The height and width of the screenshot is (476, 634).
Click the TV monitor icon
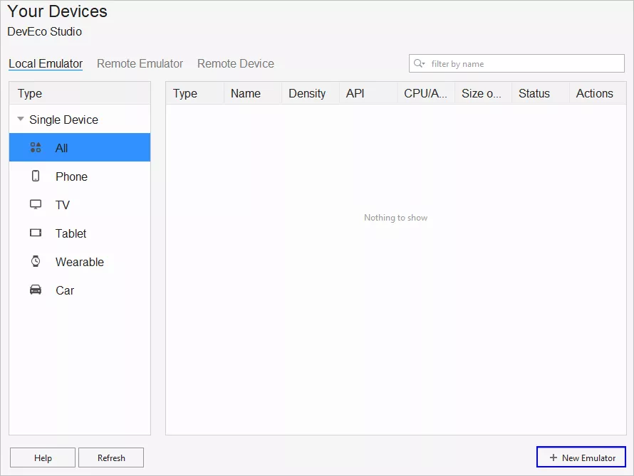click(36, 204)
